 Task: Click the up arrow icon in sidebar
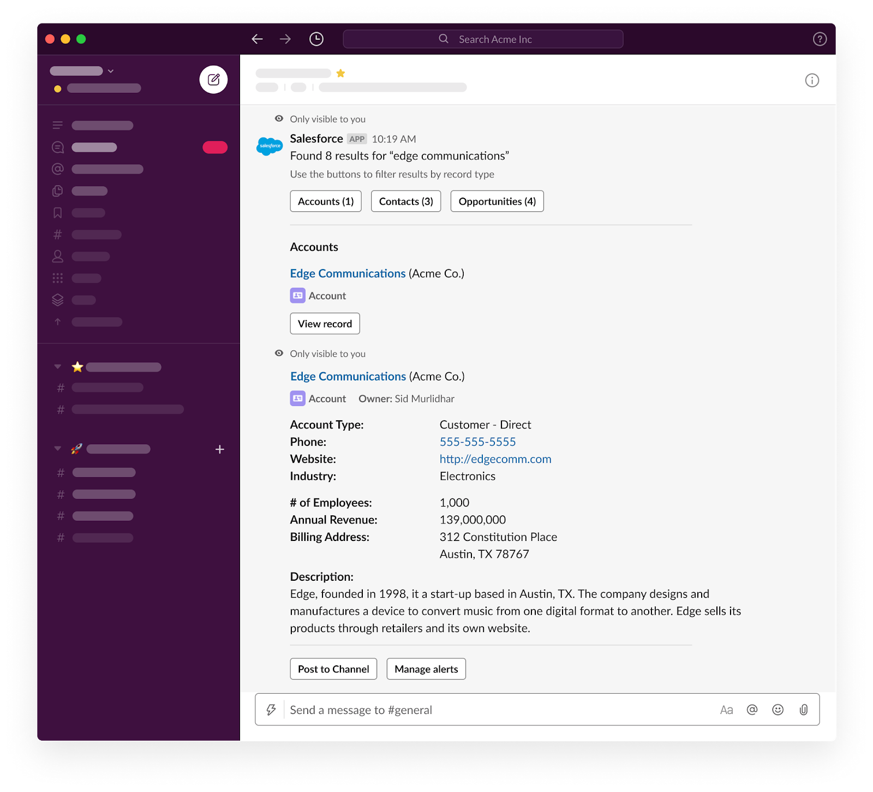[x=58, y=322]
